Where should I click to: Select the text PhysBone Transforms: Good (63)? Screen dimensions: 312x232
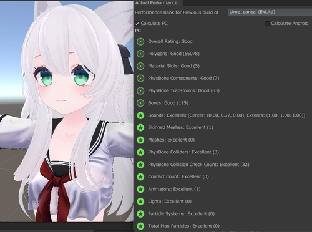(x=183, y=90)
